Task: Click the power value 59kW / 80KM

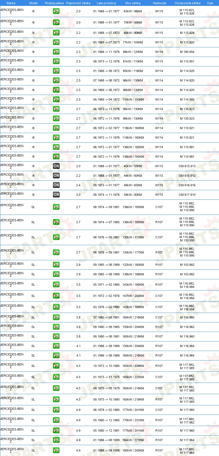Action: pos(133,195)
